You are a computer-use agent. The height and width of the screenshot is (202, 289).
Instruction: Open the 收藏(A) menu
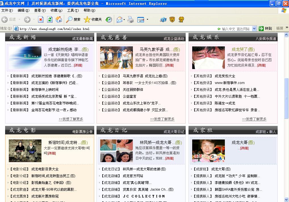56,10
